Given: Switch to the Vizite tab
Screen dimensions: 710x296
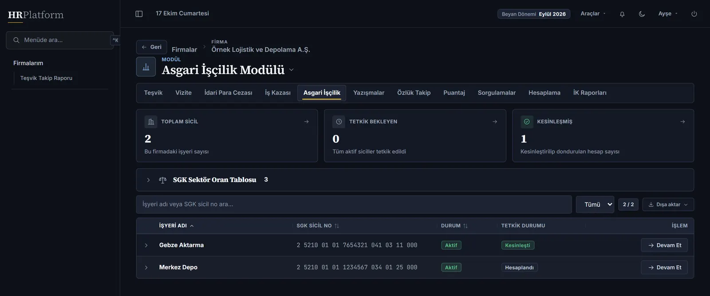Looking at the screenshot, I should [183, 93].
